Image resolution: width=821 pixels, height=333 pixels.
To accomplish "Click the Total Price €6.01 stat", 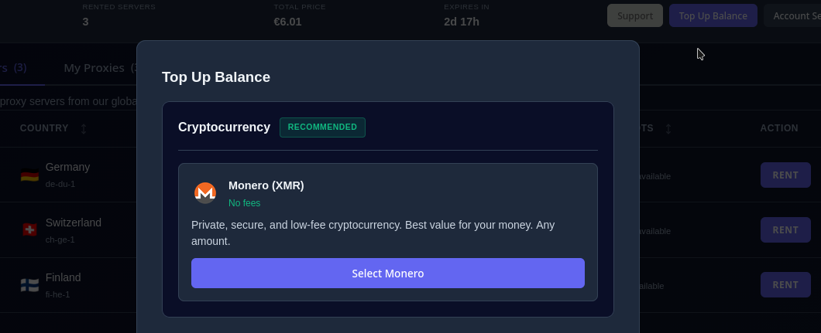I will (287, 21).
